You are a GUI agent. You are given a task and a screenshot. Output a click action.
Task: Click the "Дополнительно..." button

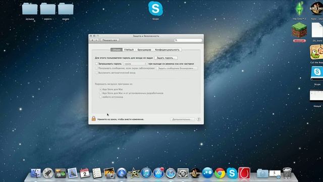[182, 119]
